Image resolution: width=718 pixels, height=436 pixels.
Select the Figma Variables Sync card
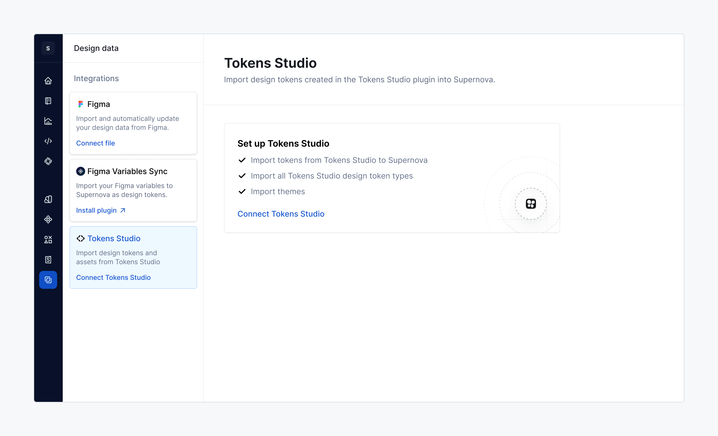[133, 191]
